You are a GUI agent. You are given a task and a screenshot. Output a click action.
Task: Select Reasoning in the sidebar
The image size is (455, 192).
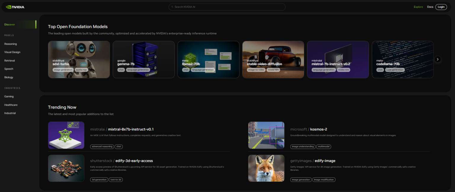pyautogui.click(x=10, y=44)
